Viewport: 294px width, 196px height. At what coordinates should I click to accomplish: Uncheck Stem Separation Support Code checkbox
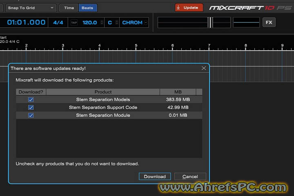(31, 107)
